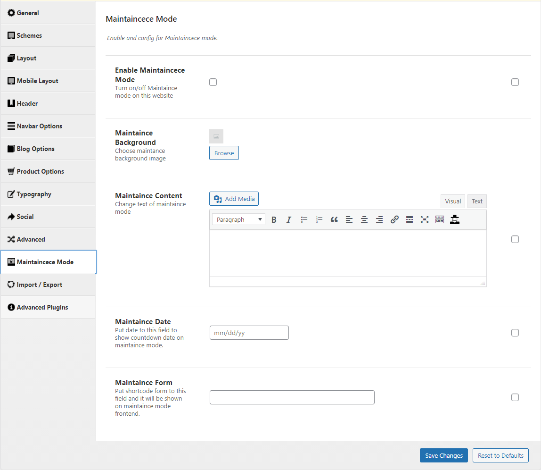Click the Maintaince Date mm/dd/yy field
This screenshot has width=541, height=470.
tap(249, 333)
